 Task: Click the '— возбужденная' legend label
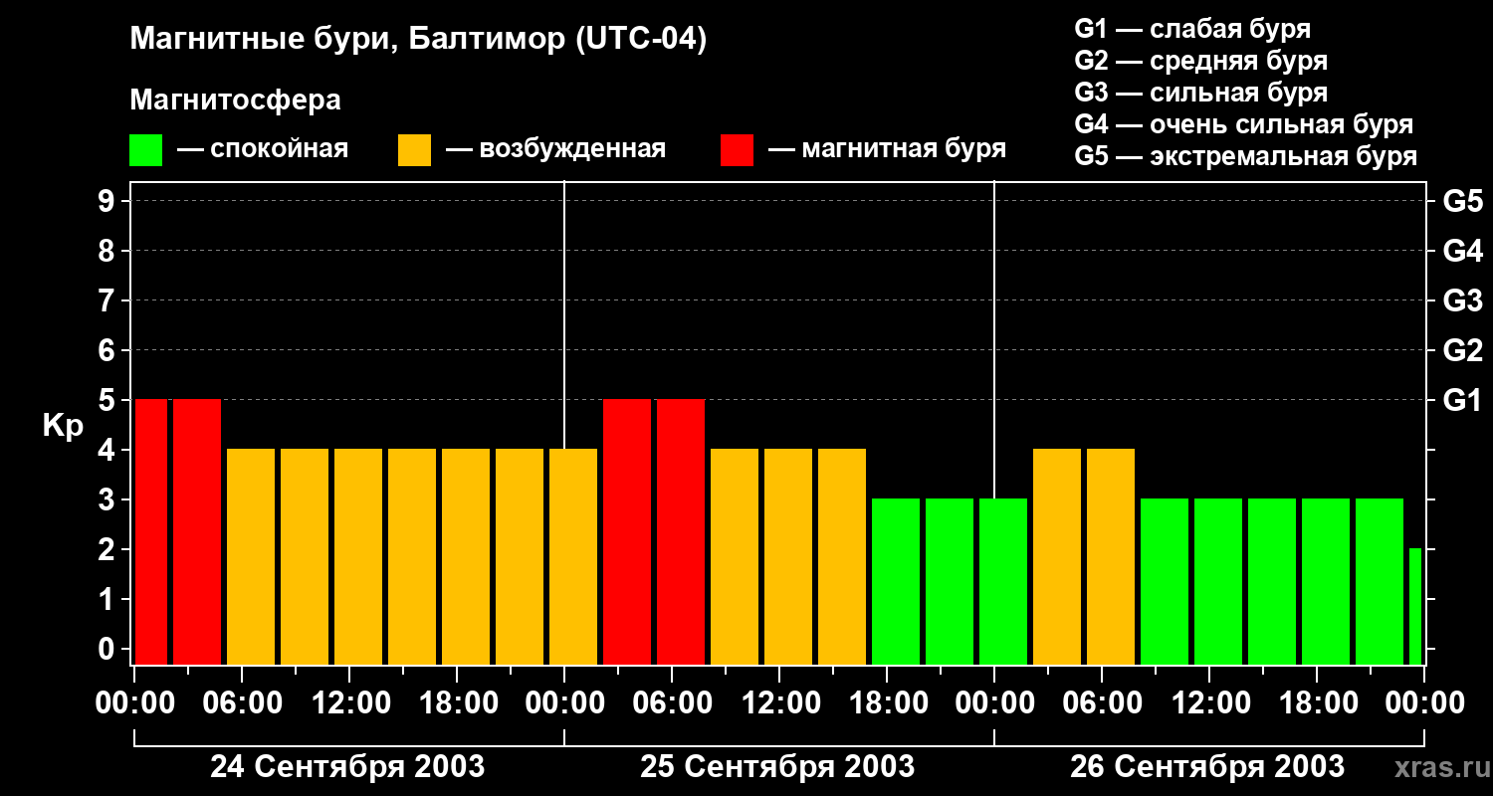click(x=556, y=150)
